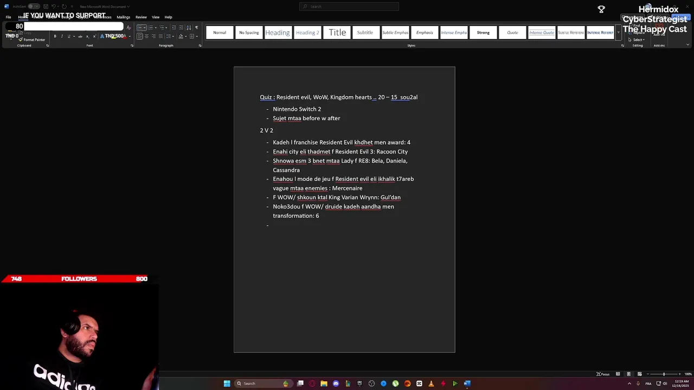694x390 pixels.
Task: Switch to Print Layout view
Action: pos(628,374)
